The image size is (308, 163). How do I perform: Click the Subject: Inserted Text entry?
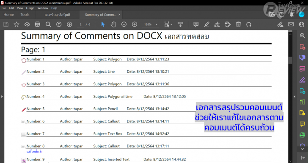tap(111, 160)
